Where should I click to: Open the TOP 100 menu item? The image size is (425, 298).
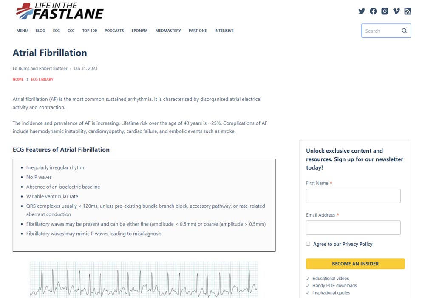[x=89, y=31]
